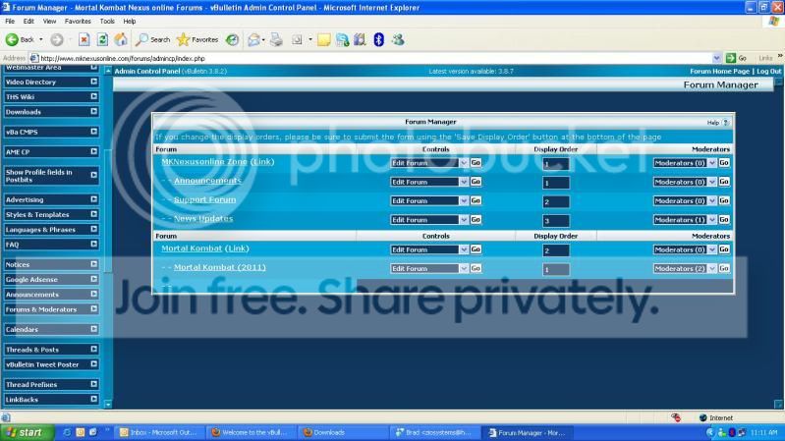The height and width of the screenshot is (441, 785).
Task: Open the Edit menu
Action: coord(28,21)
